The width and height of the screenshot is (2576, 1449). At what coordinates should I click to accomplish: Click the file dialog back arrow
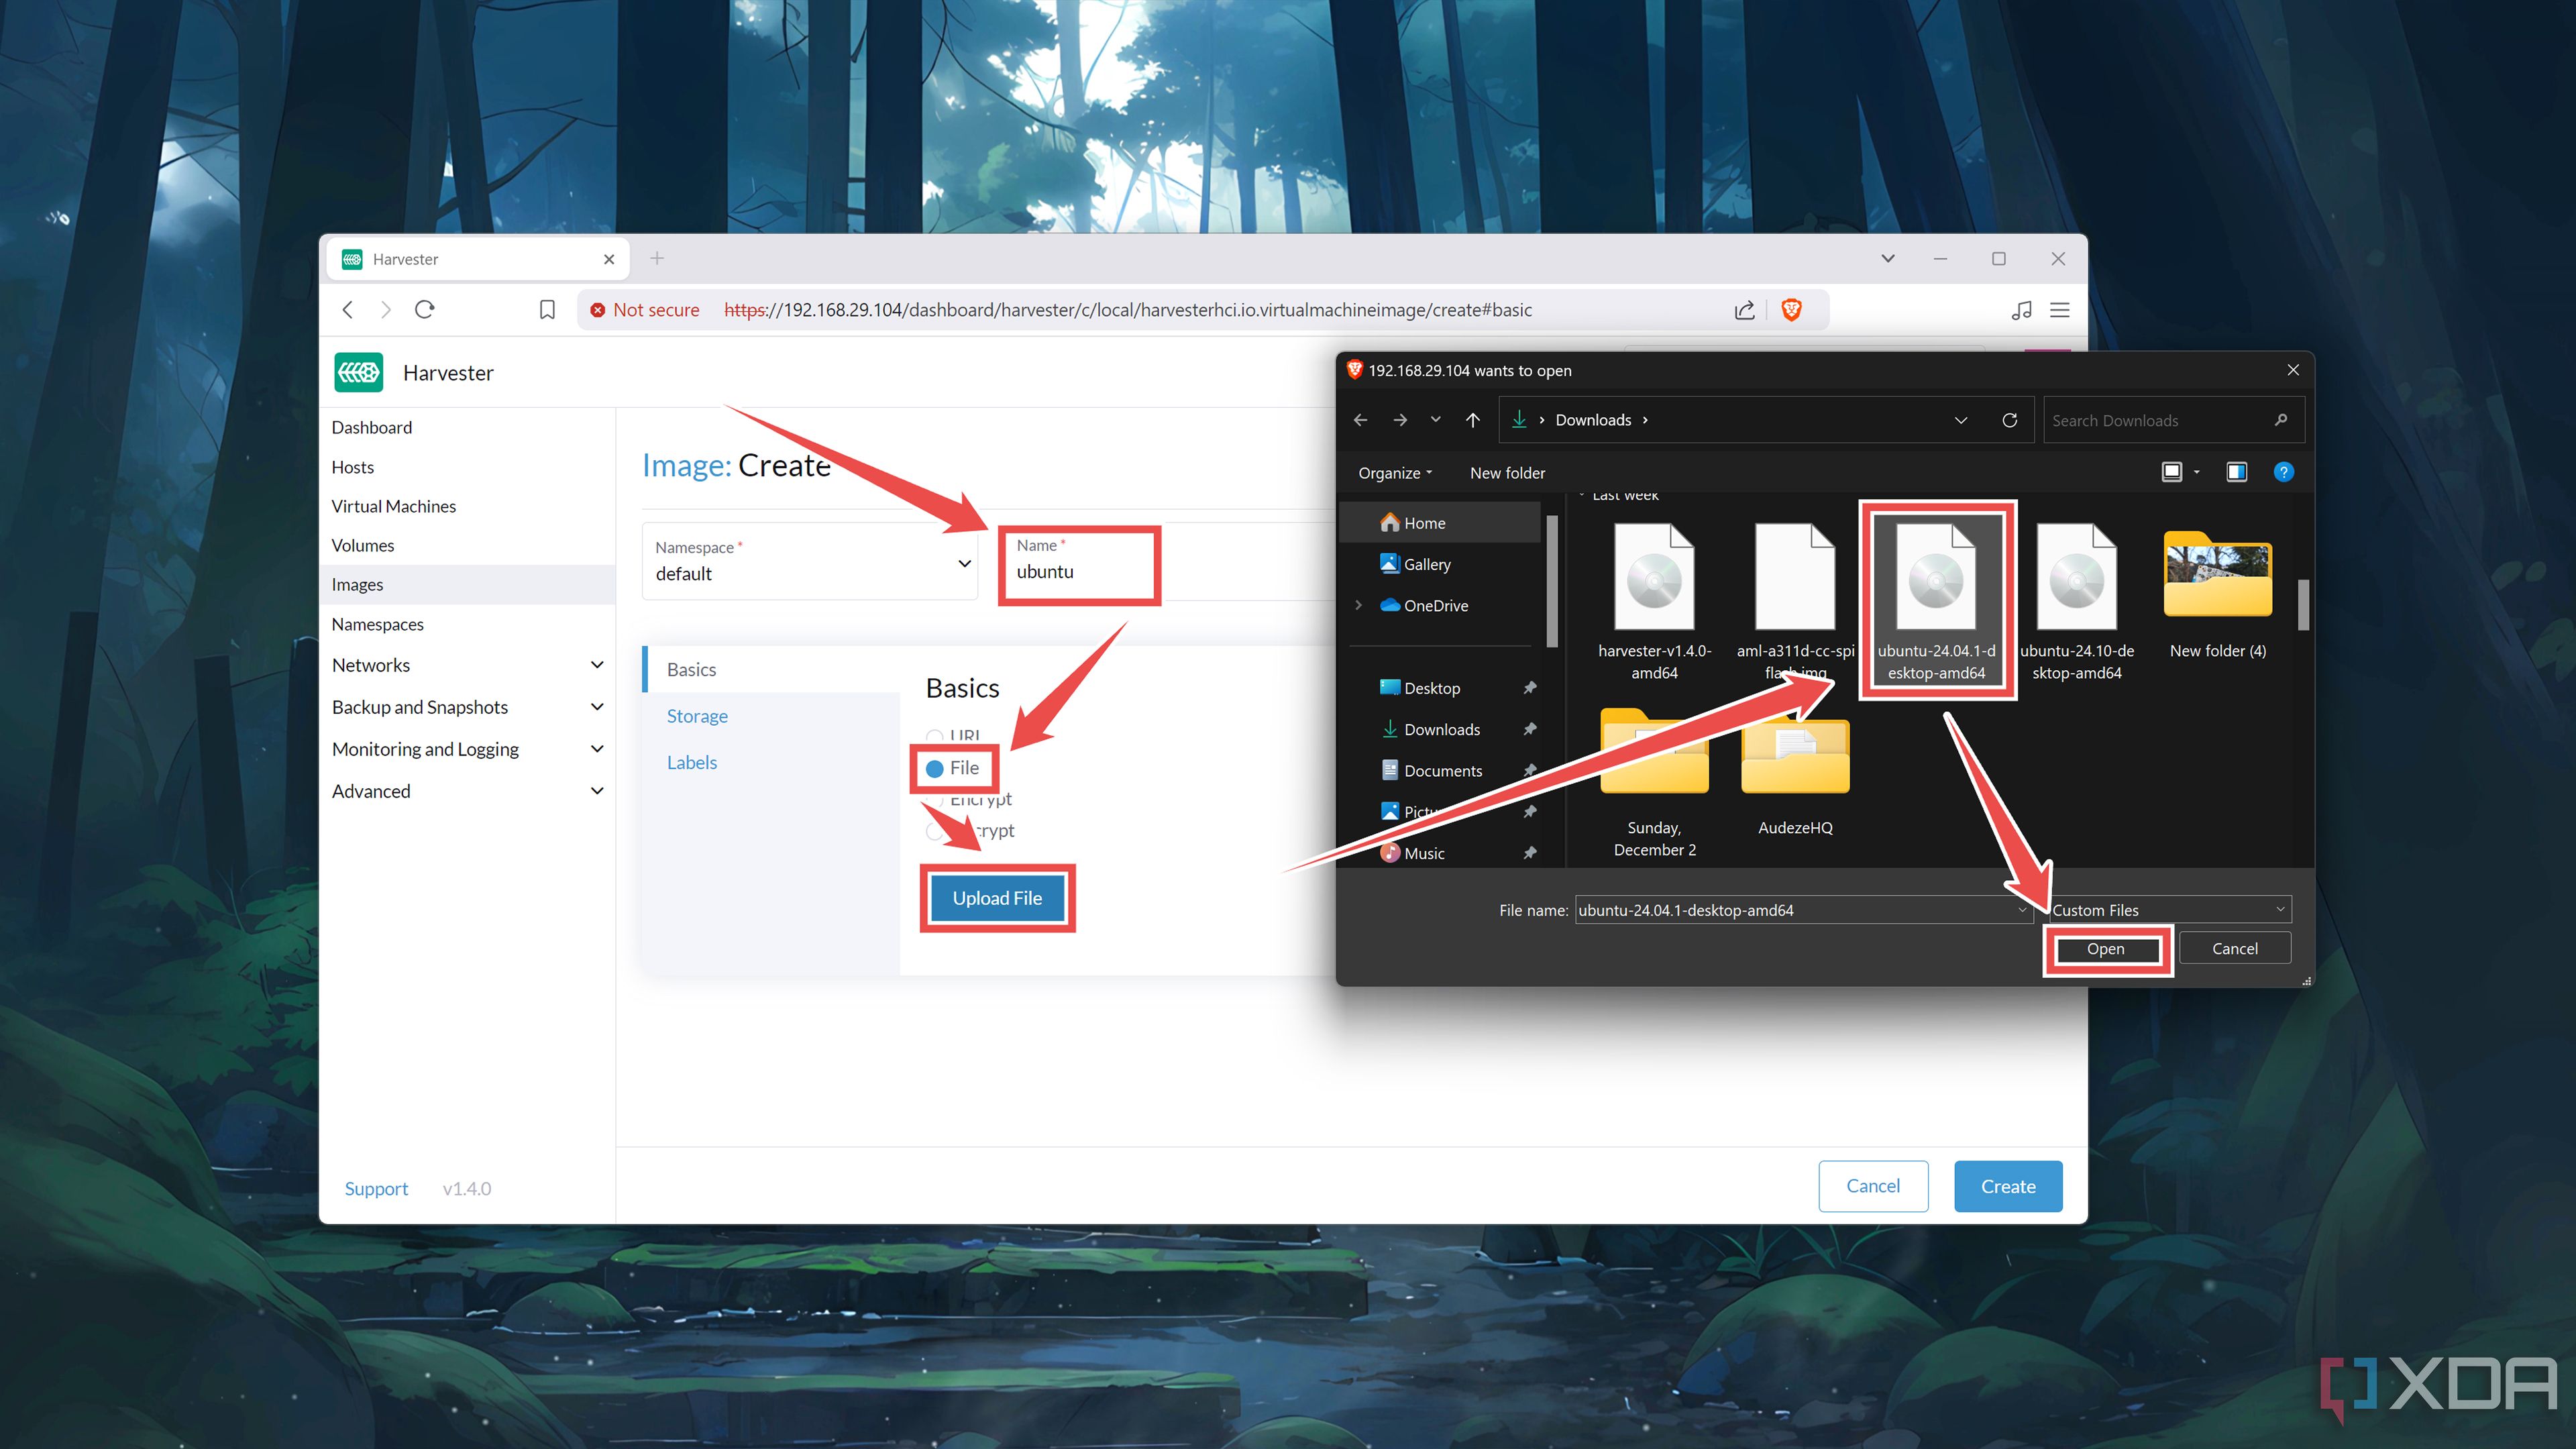(1361, 420)
